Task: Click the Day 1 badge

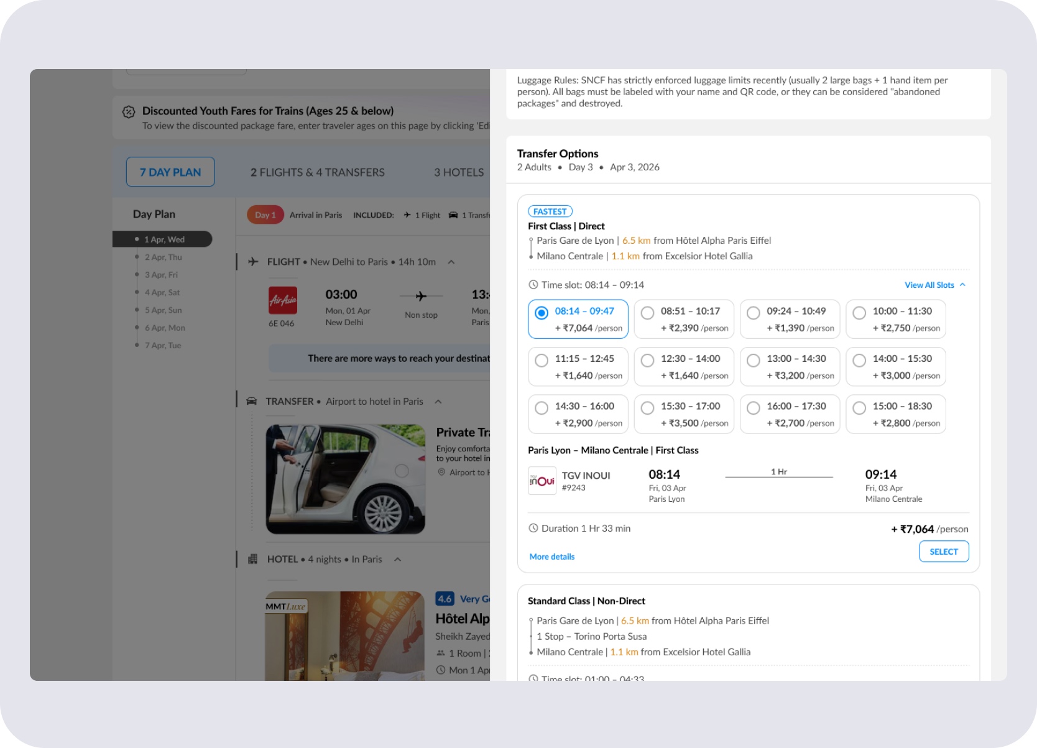Action: 265,215
